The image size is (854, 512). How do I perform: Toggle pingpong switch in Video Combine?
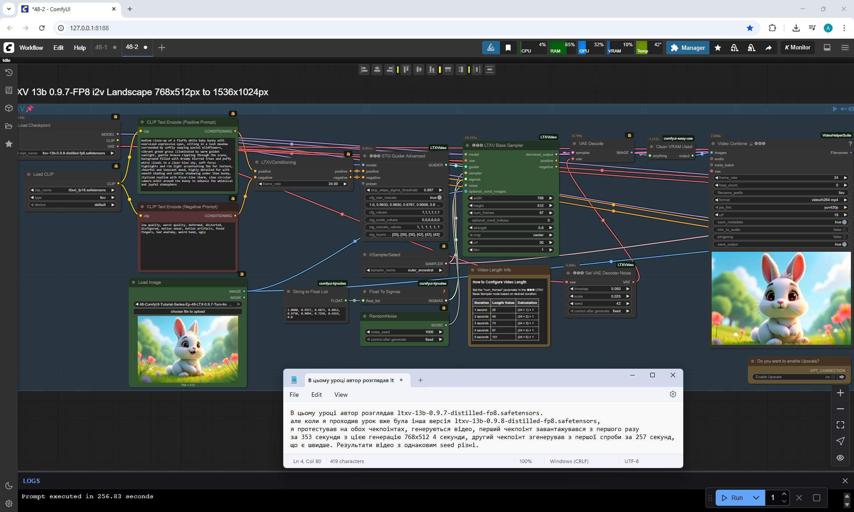coord(844,237)
